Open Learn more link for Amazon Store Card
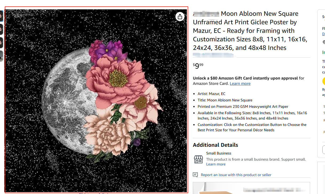The image size is (325, 194). pos(240,84)
